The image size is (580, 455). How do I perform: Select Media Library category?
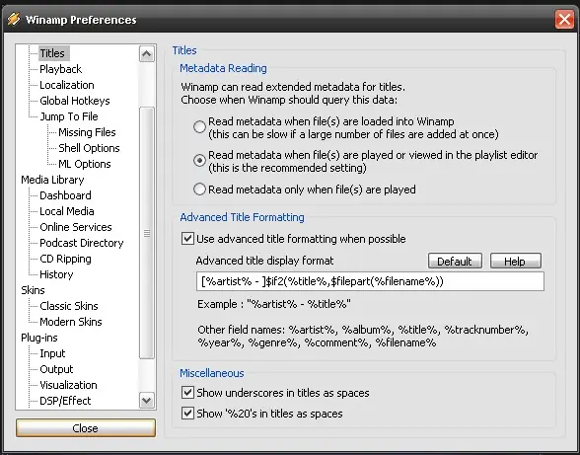[52, 180]
